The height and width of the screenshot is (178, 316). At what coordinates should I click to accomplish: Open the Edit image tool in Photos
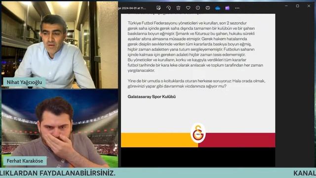pyautogui.click(x=158, y=8)
